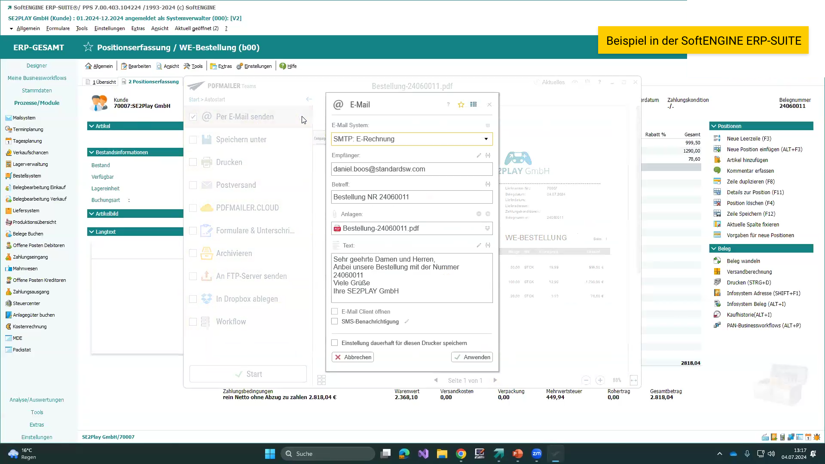Collapse Positionen panel
The image size is (825, 464).
[x=714, y=126]
